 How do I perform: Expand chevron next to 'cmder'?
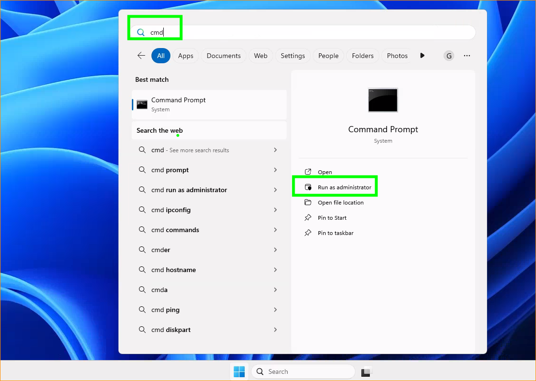point(276,250)
